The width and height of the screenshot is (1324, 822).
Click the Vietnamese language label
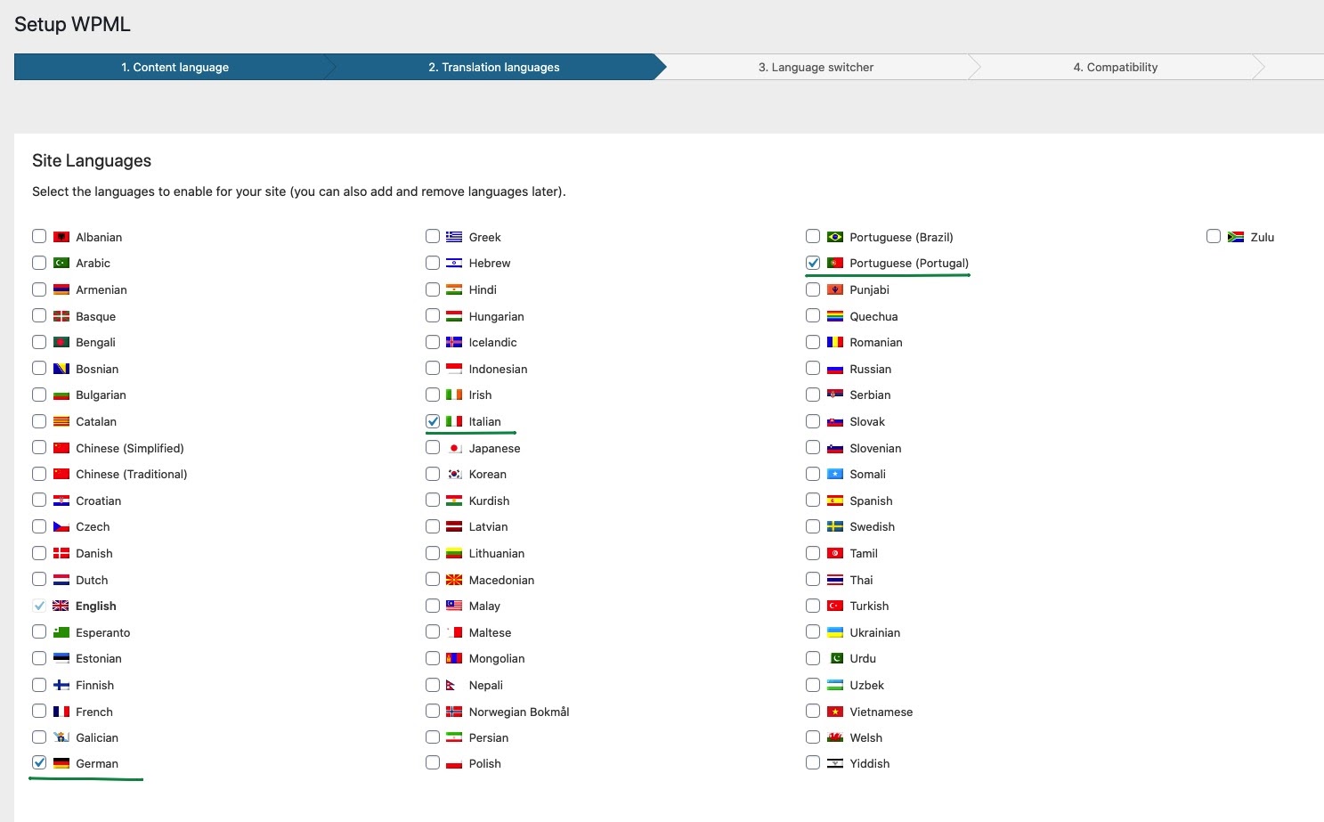[881, 712]
